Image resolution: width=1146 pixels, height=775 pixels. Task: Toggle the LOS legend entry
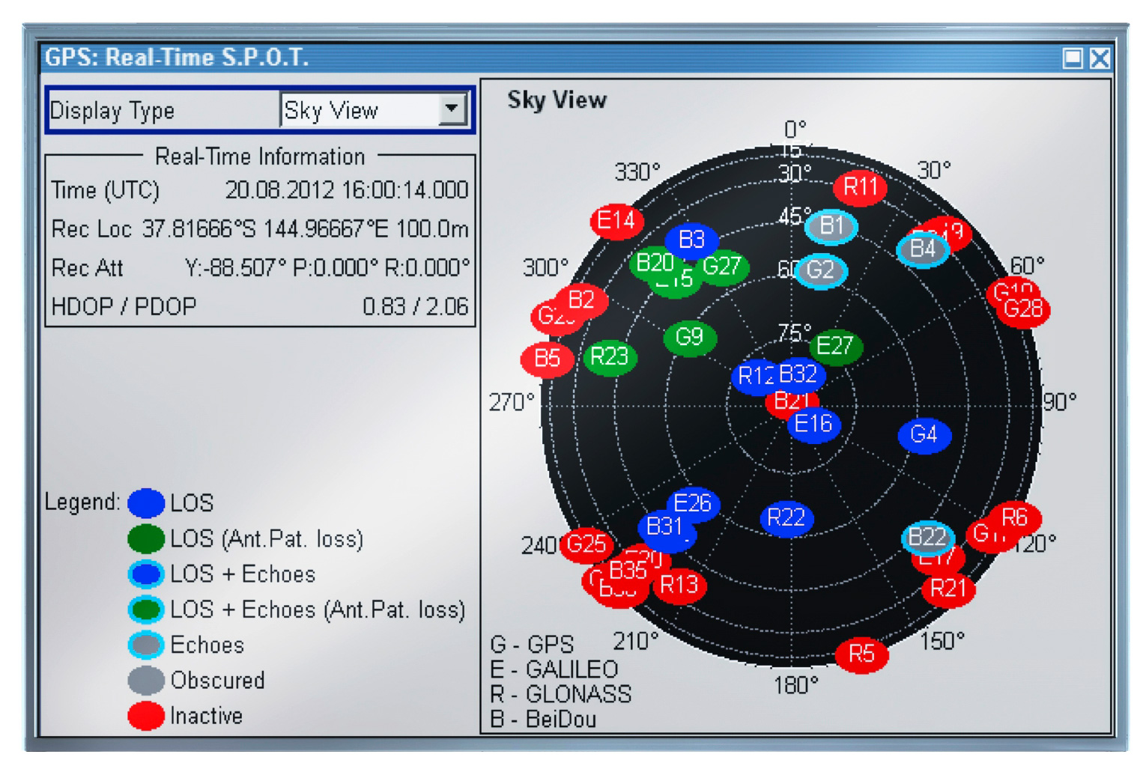click(146, 503)
